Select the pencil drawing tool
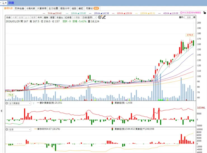 [x=104, y=17]
